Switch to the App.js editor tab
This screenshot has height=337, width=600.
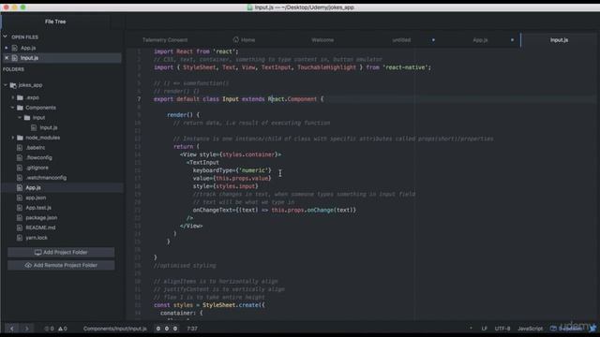pos(480,39)
